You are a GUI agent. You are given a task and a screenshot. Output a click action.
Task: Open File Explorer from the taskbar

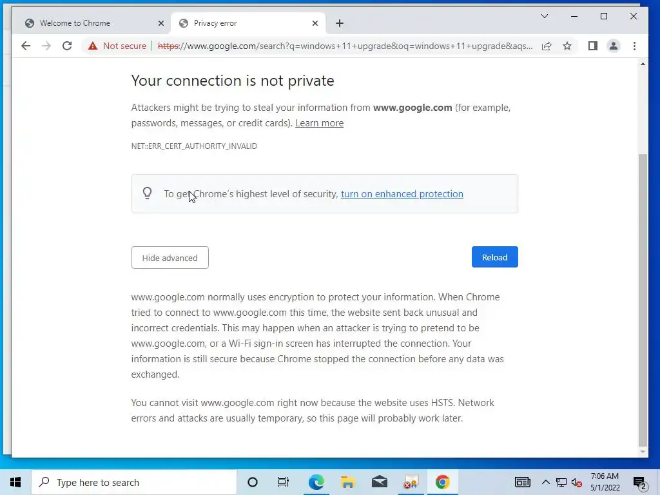tap(348, 482)
